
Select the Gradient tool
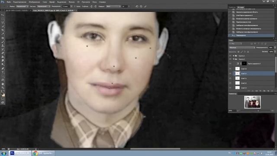point(3,57)
